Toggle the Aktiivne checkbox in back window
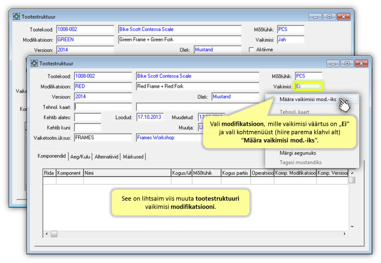 point(251,50)
